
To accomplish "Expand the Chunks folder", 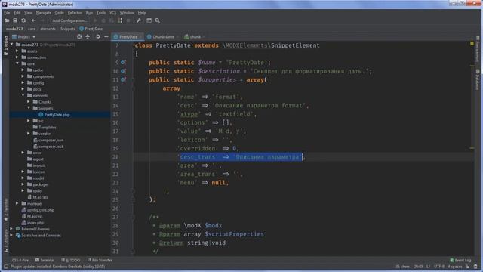I will pyautogui.click(x=29, y=102).
